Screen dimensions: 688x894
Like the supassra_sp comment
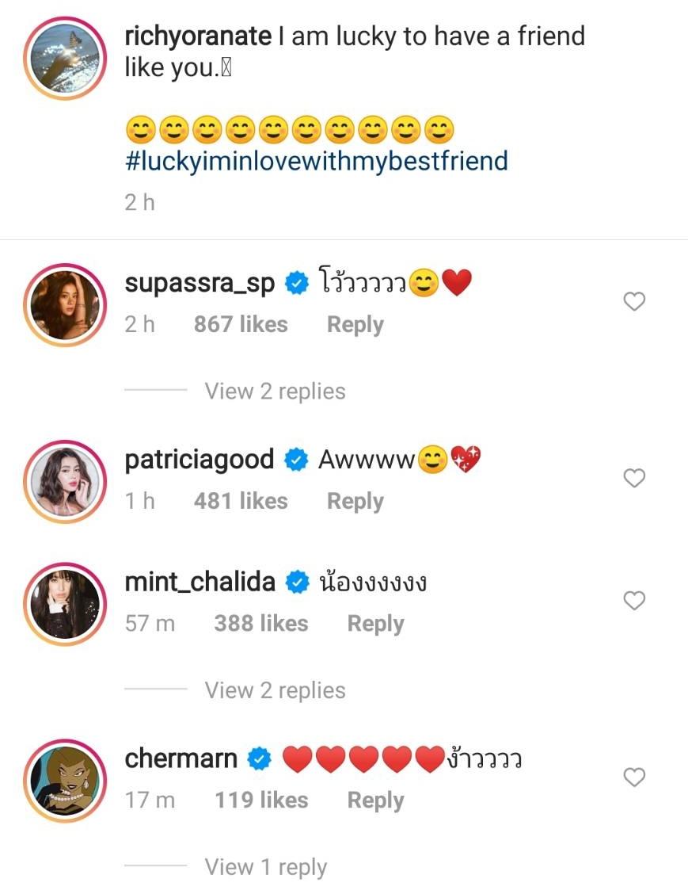click(x=634, y=301)
